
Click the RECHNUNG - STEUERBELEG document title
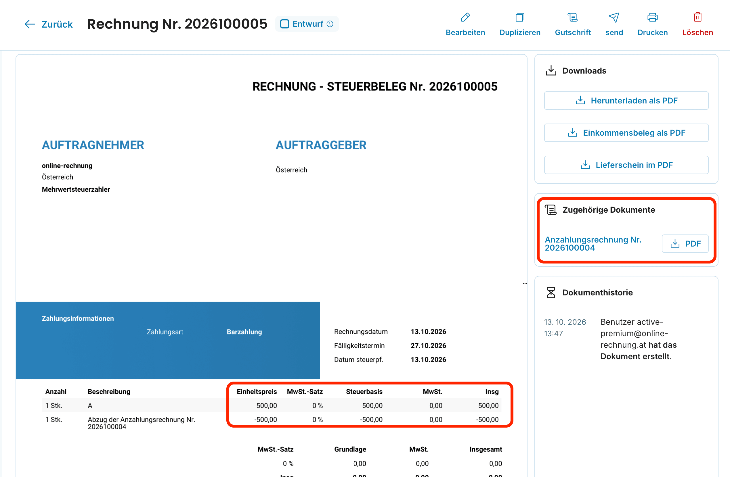point(375,87)
